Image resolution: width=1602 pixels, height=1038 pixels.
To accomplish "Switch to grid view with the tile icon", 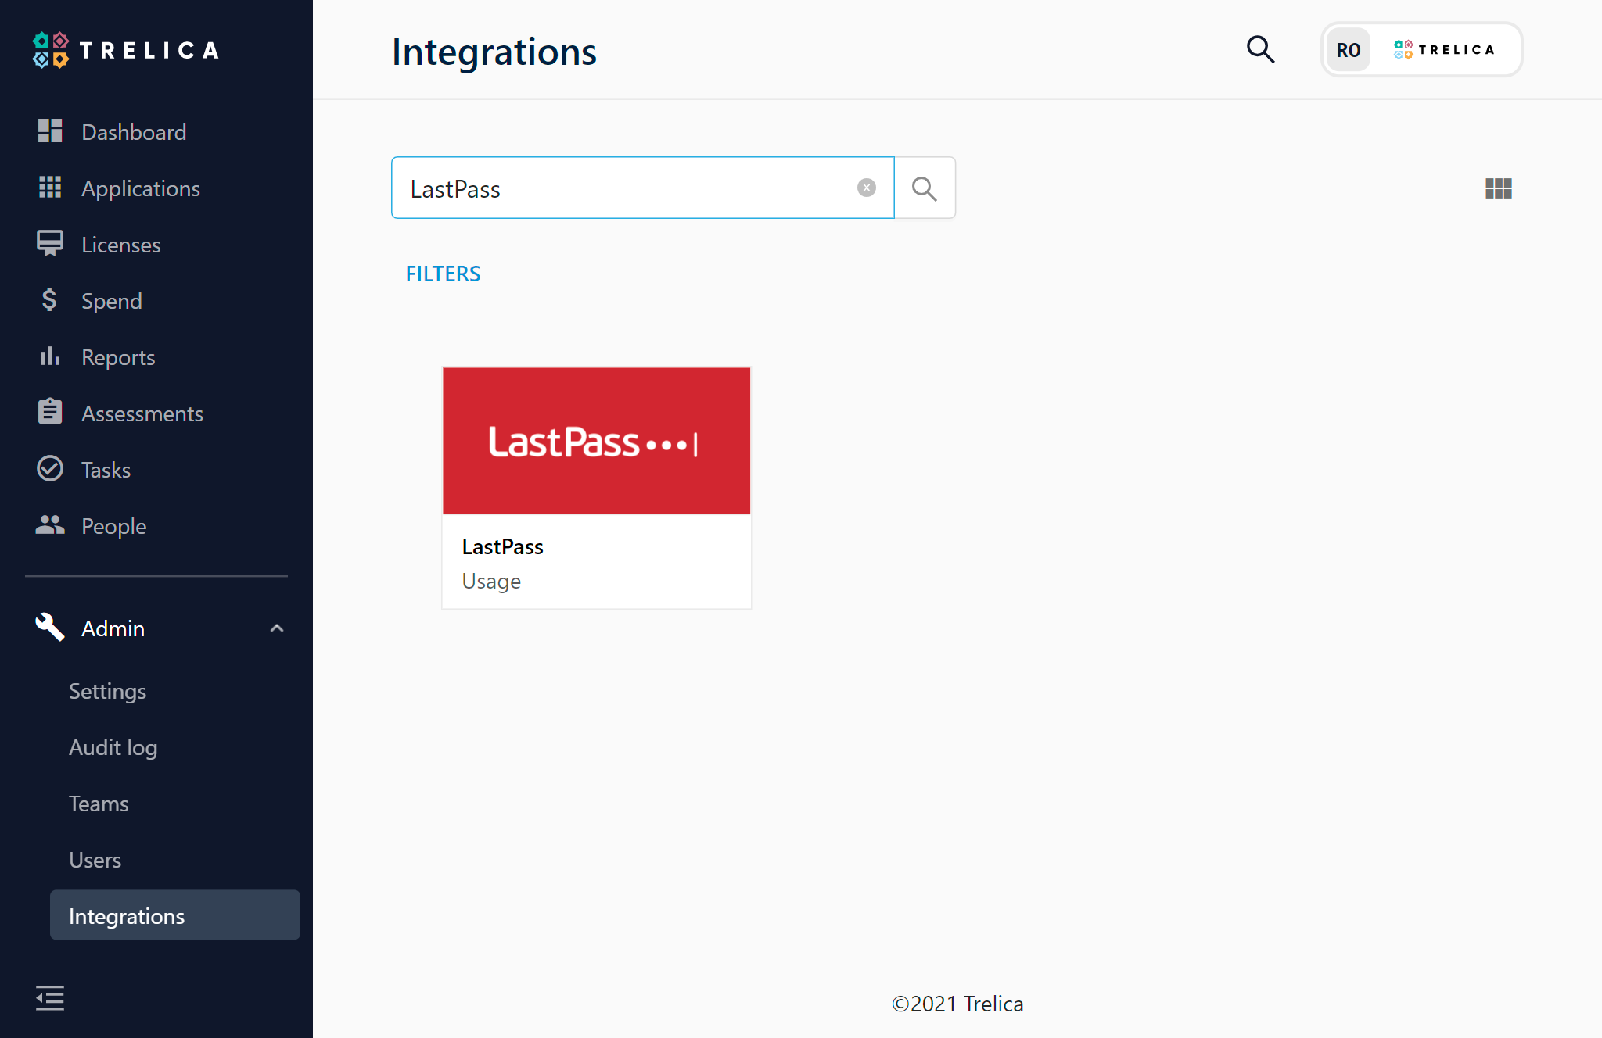I will [x=1498, y=188].
